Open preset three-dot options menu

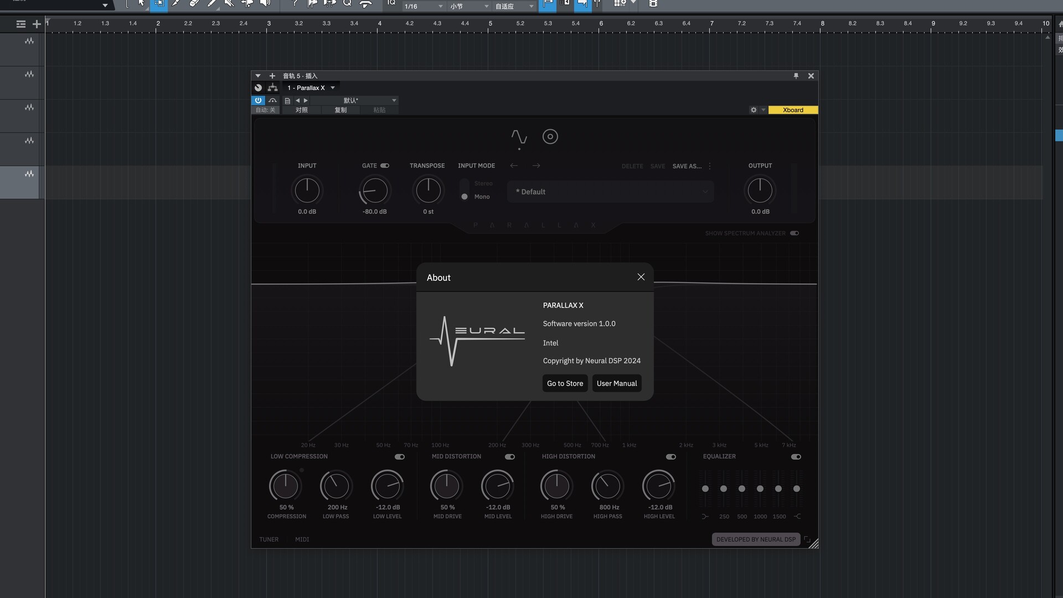click(710, 166)
